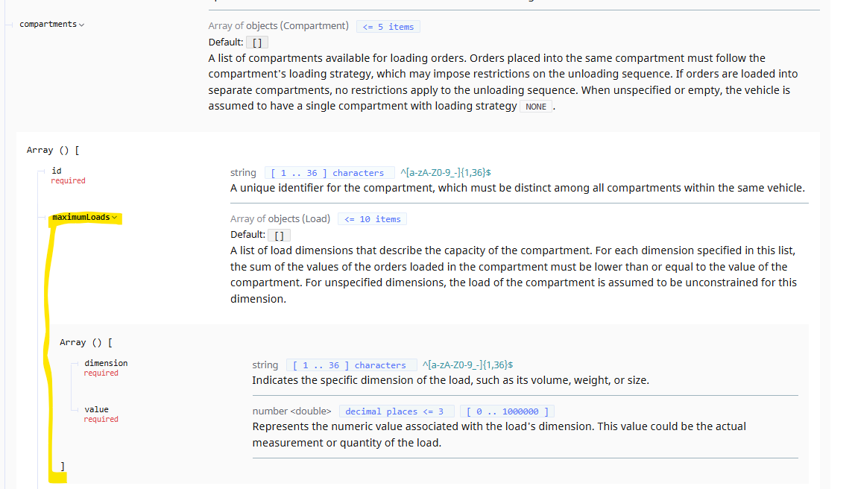Click the "Array of objects (Compartment)" type label
This screenshot has height=489, width=855.
click(278, 26)
